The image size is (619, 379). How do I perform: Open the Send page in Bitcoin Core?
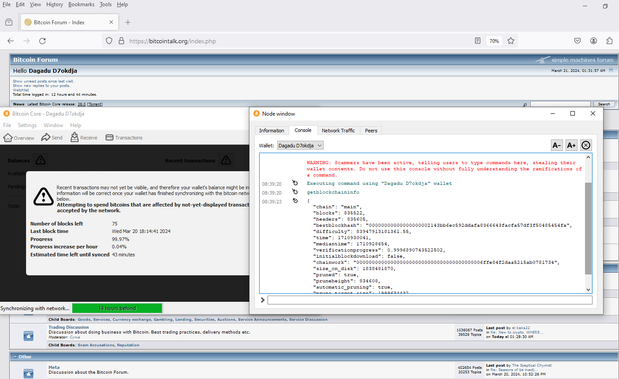click(52, 138)
